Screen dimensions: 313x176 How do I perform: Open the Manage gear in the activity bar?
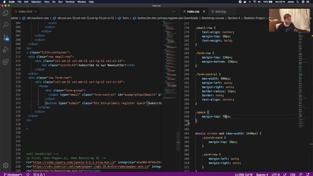5,165
